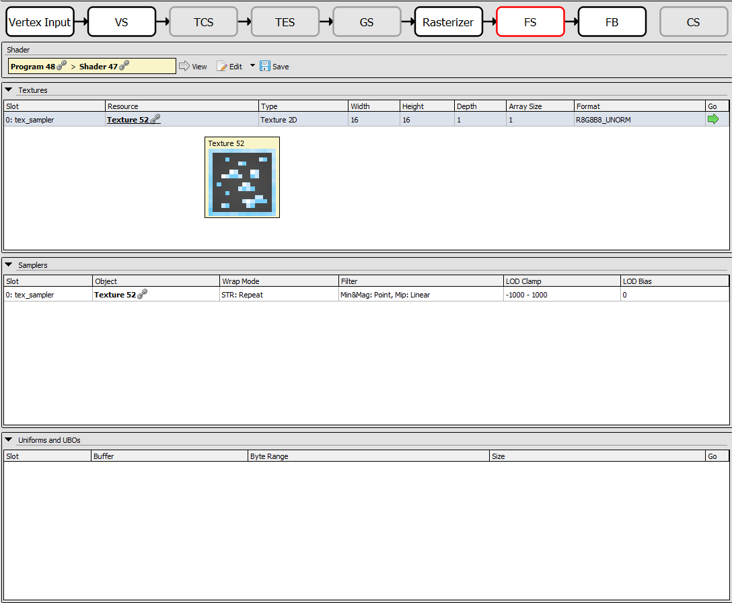Viewport: 732px width, 603px height.
Task: Click the Save floppy disk icon
Action: coord(265,67)
